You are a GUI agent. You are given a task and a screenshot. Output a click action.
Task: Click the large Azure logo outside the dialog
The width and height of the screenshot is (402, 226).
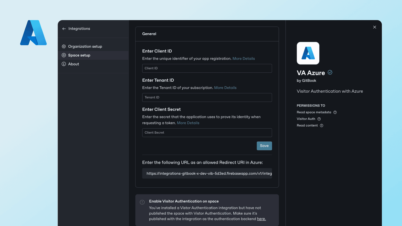(x=33, y=33)
